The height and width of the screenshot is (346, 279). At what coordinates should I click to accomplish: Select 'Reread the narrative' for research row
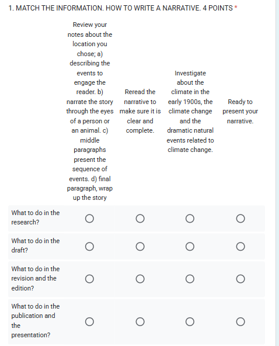(x=140, y=219)
